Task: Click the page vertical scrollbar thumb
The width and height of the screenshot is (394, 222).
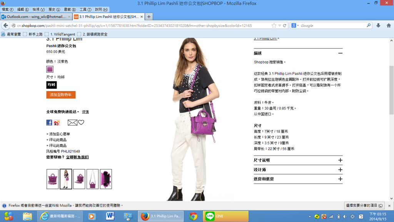Action: coord(391,90)
